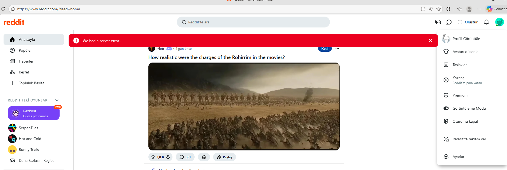Downvote the Rohirrim post

tap(168, 157)
